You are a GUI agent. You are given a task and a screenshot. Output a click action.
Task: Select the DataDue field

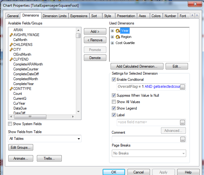(x=20, y=108)
